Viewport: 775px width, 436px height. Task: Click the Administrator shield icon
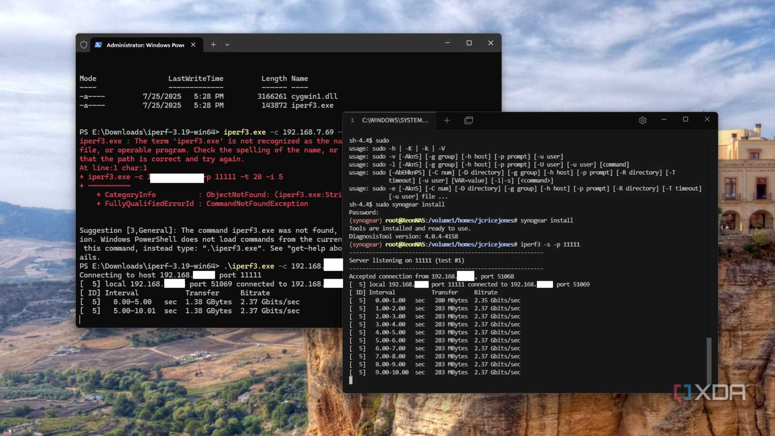click(84, 45)
